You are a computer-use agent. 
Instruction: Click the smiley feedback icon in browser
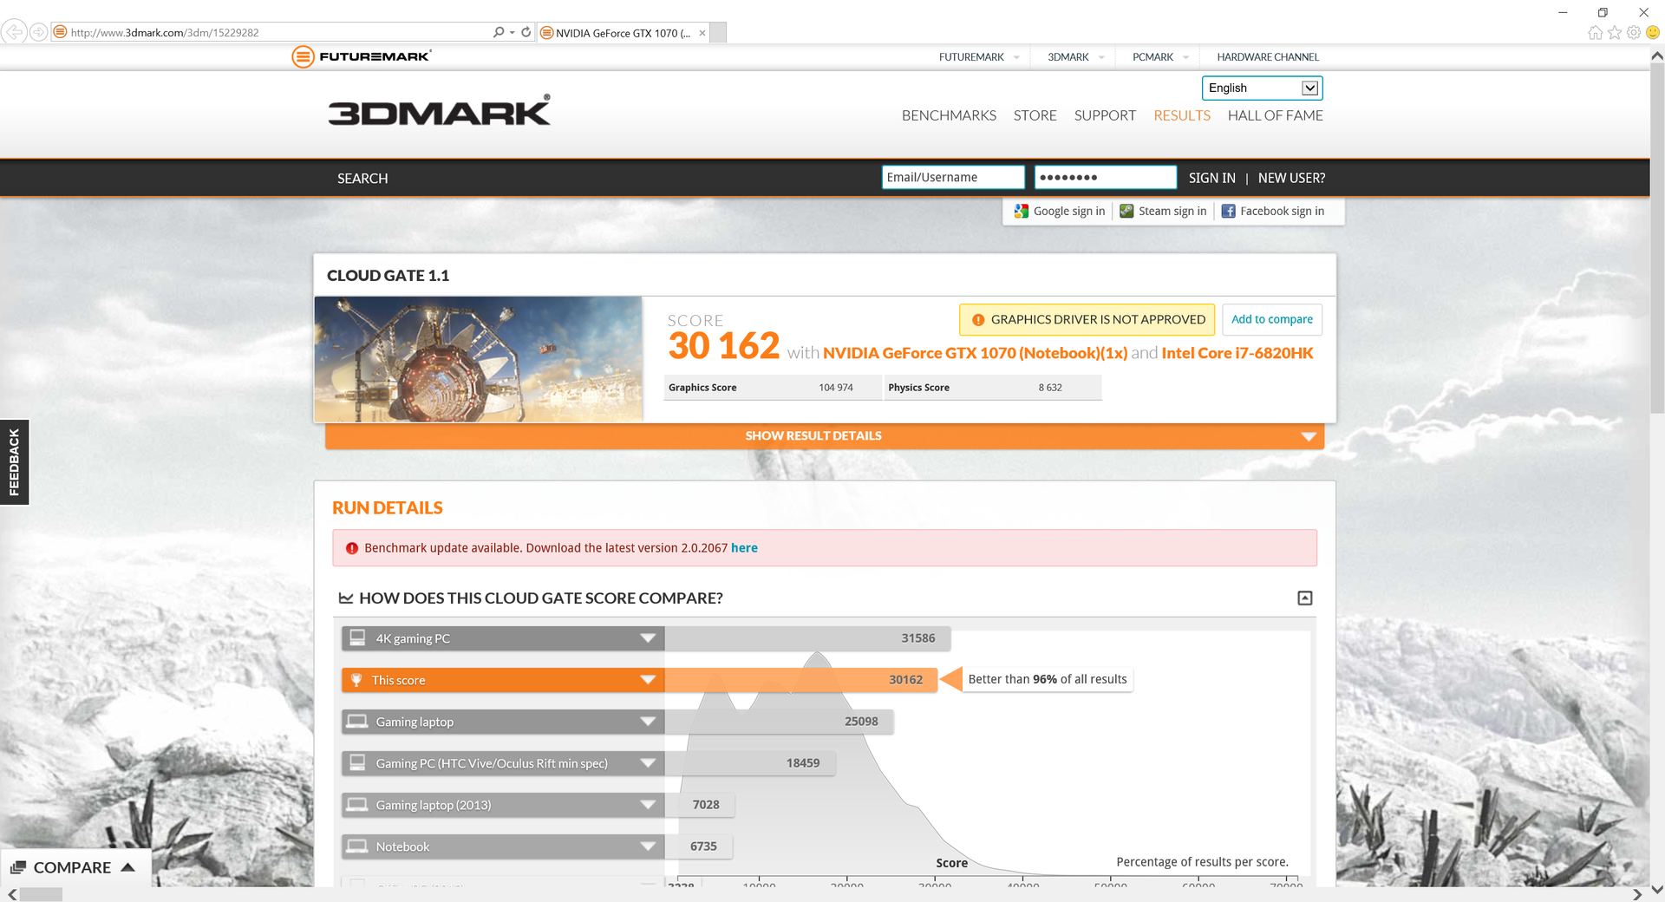(1653, 33)
